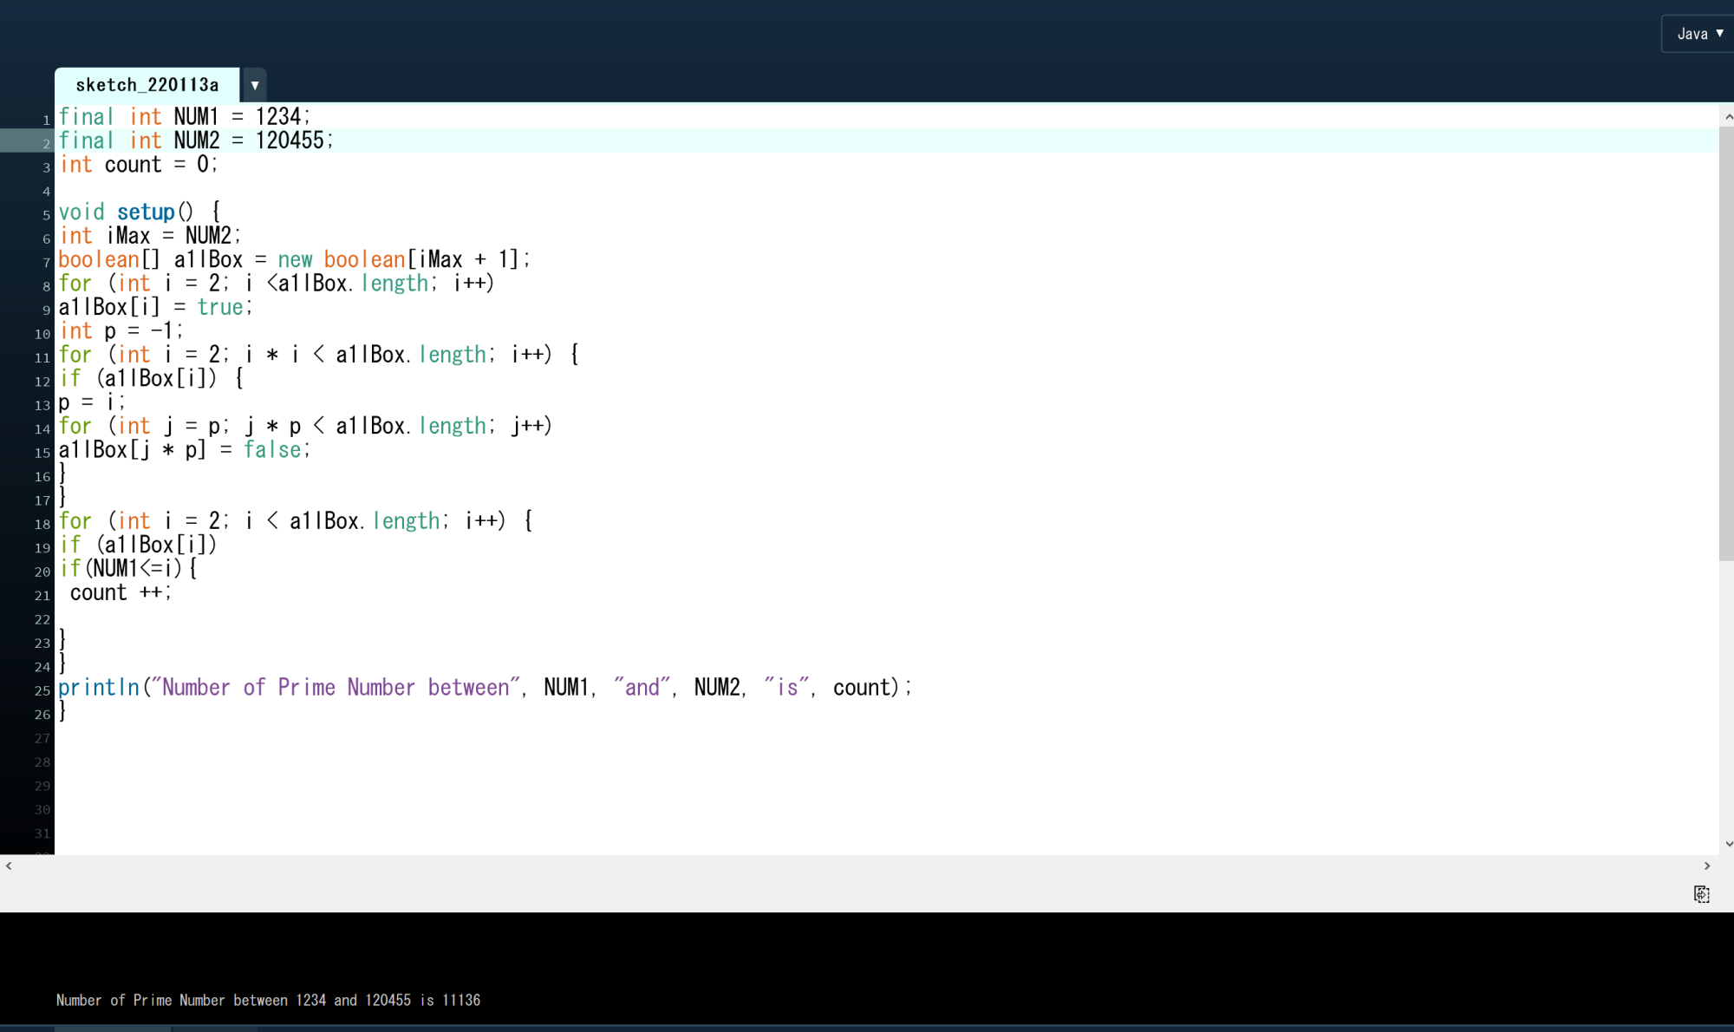Click the "void setup() {" line
The height and width of the screenshot is (1032, 1734).
pyautogui.click(x=140, y=212)
